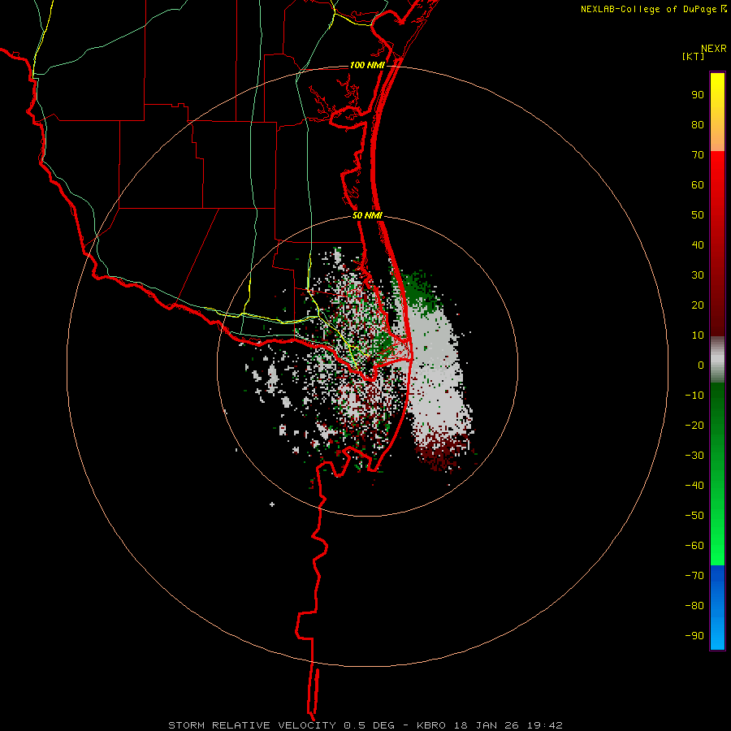Click the 40 value on the velocity scale

[x=698, y=244]
